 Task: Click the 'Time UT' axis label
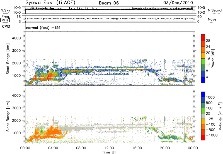coord(109,152)
